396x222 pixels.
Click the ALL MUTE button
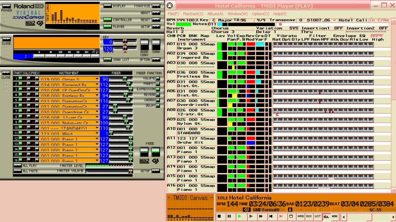tap(18, 171)
